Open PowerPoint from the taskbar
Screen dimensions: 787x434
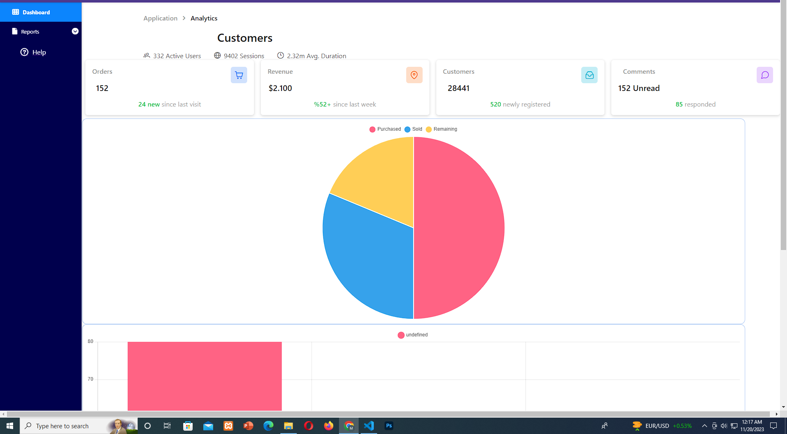(248, 426)
